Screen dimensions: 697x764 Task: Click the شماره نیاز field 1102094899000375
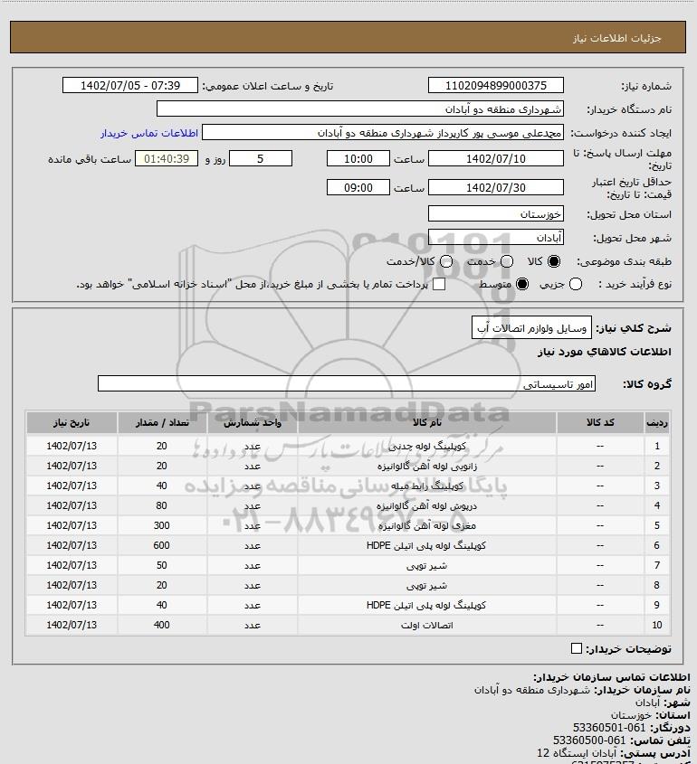click(495, 85)
